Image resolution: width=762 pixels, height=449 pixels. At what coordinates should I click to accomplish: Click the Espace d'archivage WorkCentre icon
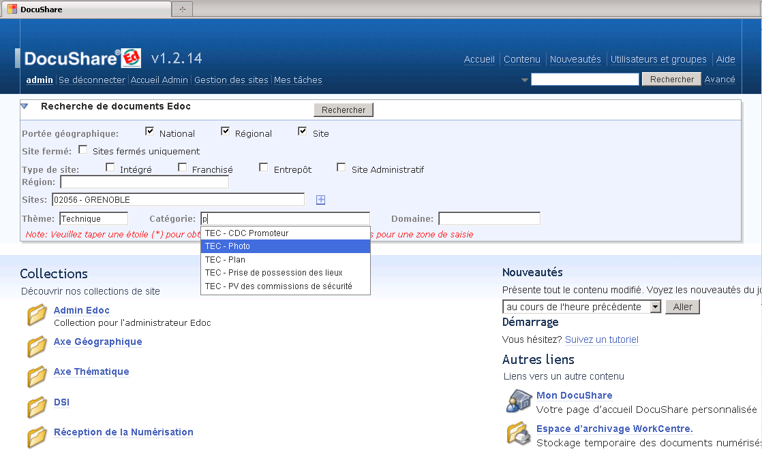pyautogui.click(x=519, y=434)
